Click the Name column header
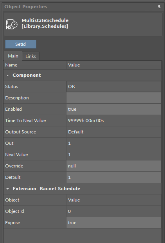This screenshot has height=243, width=165. (x=35, y=65)
